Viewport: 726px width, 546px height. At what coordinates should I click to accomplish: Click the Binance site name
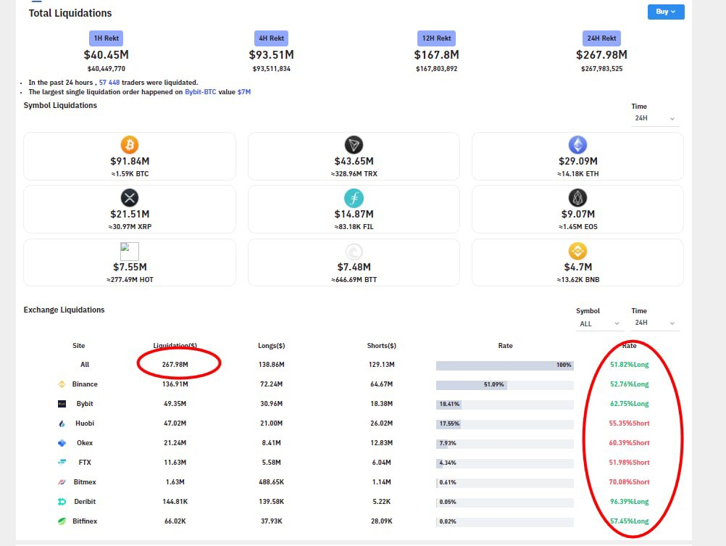pyautogui.click(x=85, y=384)
